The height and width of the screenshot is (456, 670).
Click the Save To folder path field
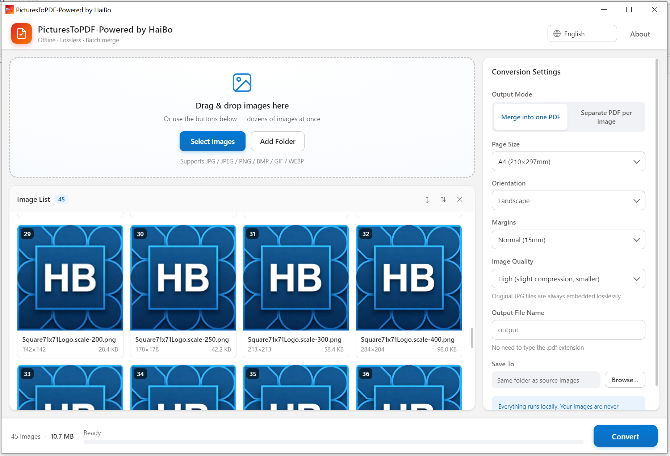[546, 380]
